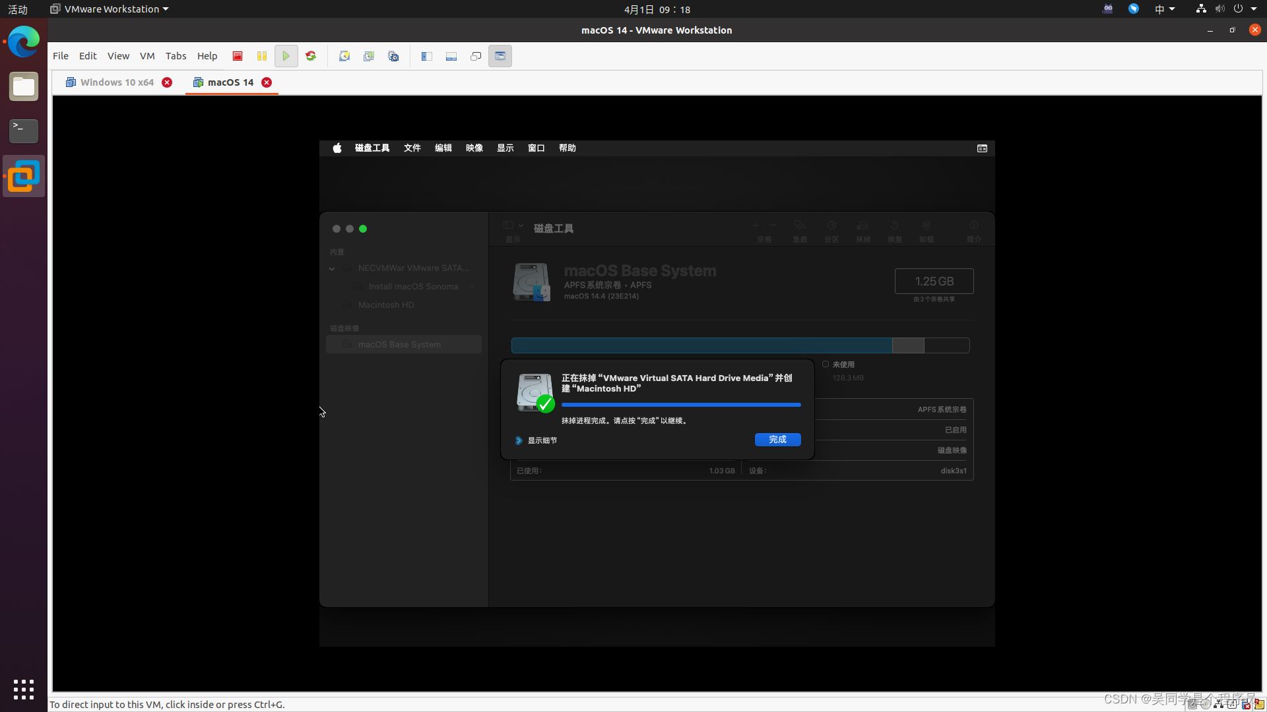Open the VM menu
Screen dimensions: 1267x712
[147, 56]
